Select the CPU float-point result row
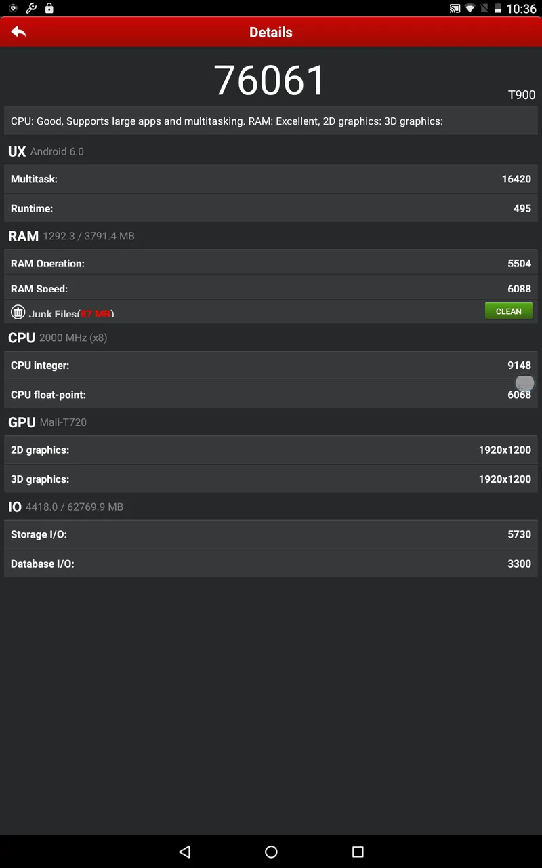 point(271,394)
